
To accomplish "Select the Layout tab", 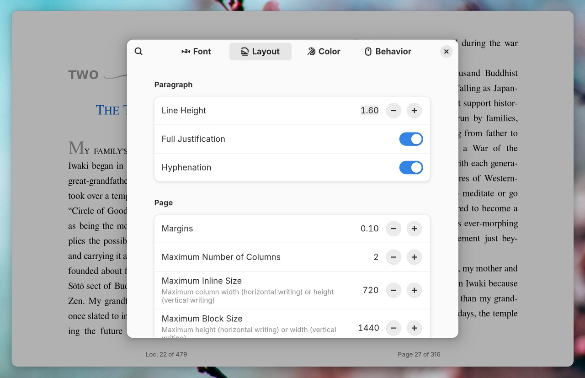I will tap(260, 51).
